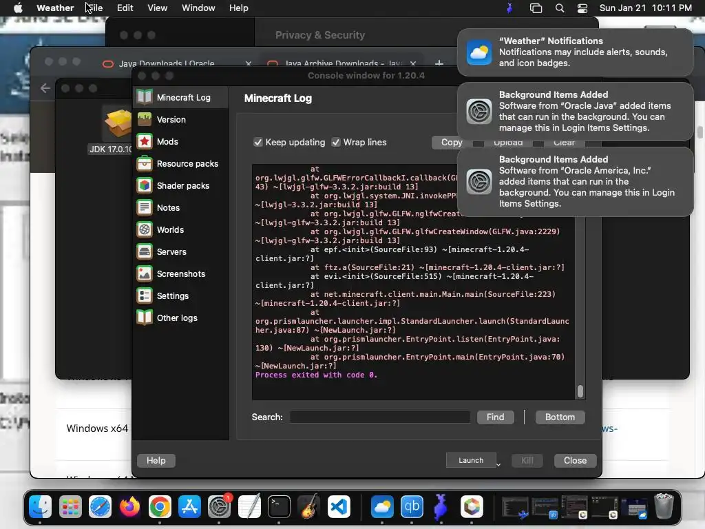Launch Safari from the dock
Viewport: 705px width, 529px height.
pos(100,507)
